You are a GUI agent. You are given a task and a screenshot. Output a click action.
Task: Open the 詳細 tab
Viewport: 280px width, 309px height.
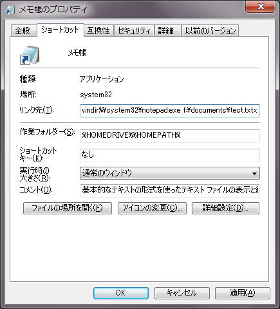point(166,30)
